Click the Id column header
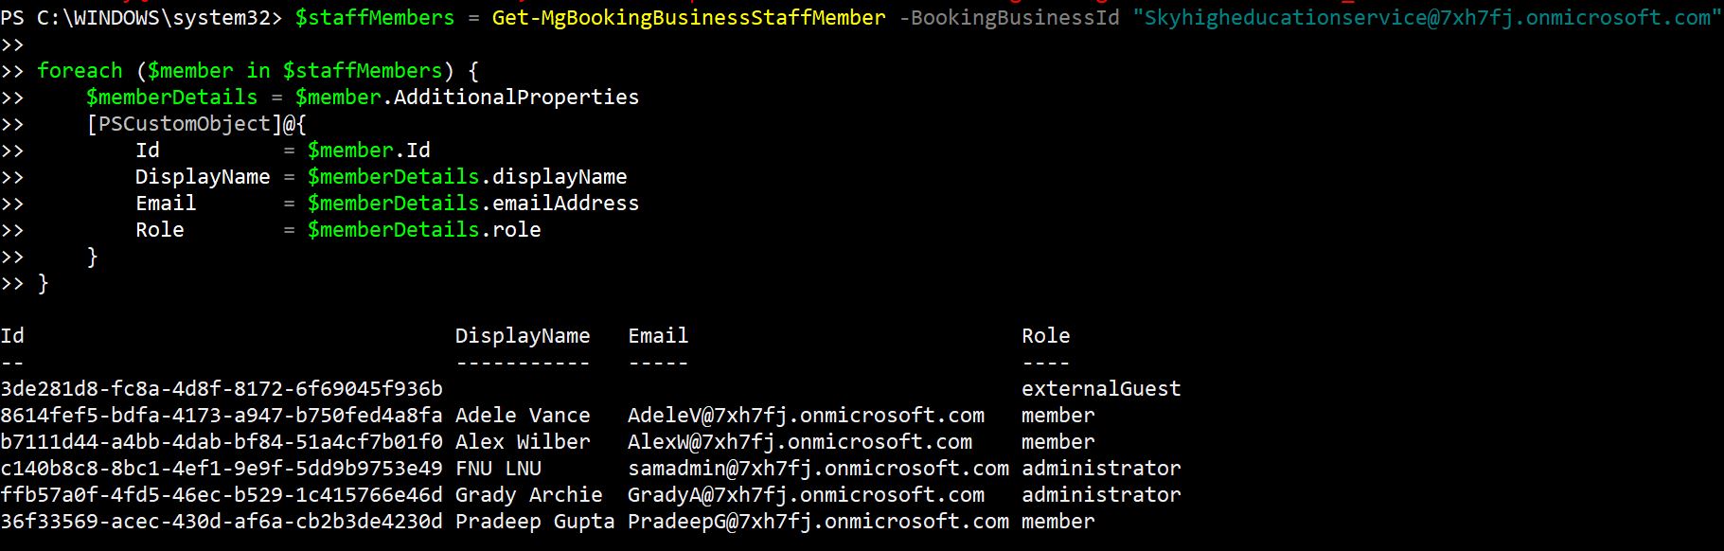Image resolution: width=1724 pixels, height=551 pixels. tap(12, 335)
